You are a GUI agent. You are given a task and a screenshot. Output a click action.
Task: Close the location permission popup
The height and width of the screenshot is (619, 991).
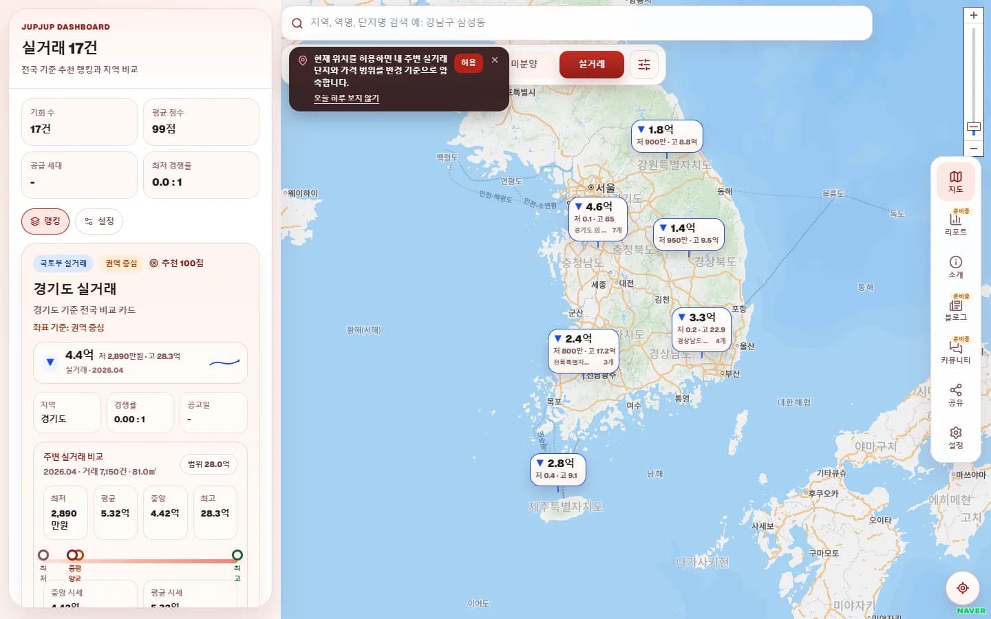tap(495, 61)
